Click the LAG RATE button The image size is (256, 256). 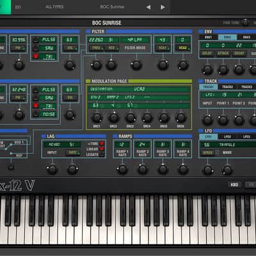pos(73,152)
